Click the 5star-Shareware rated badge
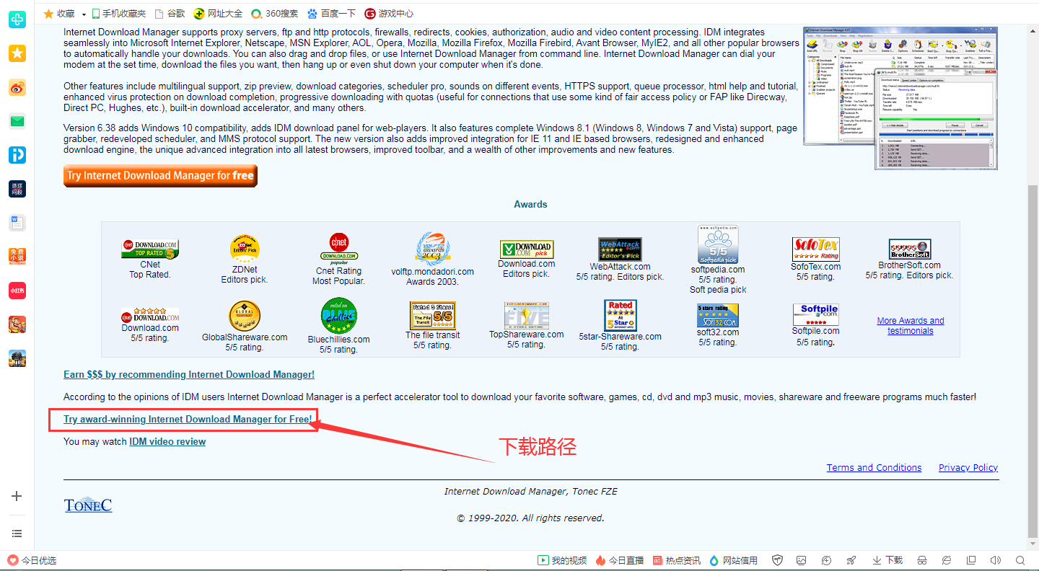The width and height of the screenshot is (1039, 571). coord(621,316)
